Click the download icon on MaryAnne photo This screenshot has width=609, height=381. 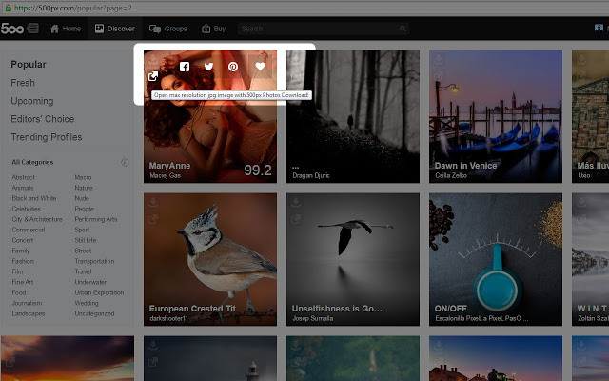[x=153, y=60]
